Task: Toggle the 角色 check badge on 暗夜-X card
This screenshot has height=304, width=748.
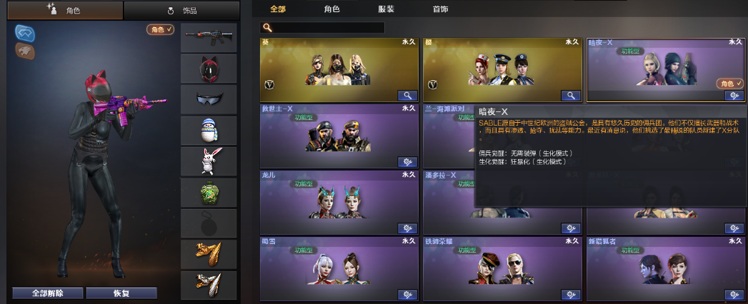Action: point(730,84)
